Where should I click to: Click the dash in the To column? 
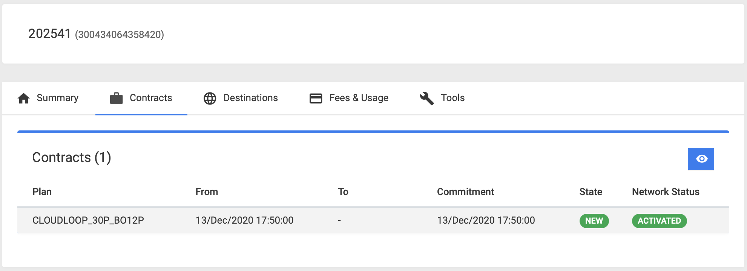(339, 221)
